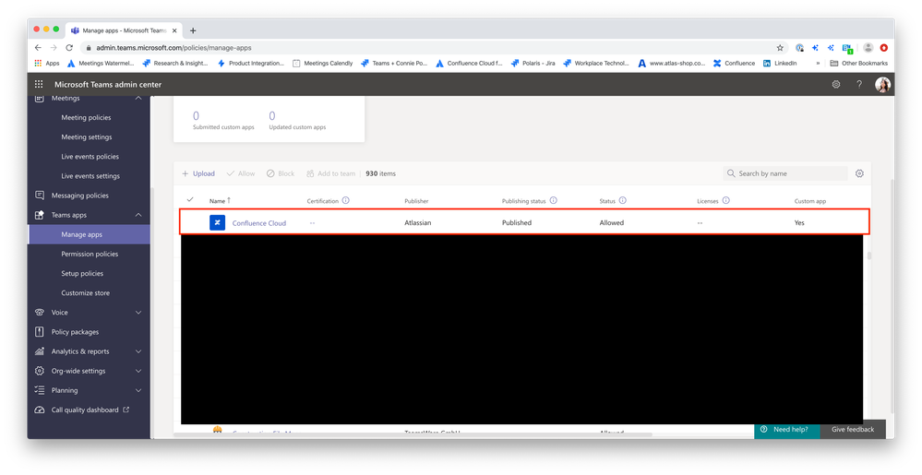Open the Confluence bookmark

pos(734,63)
